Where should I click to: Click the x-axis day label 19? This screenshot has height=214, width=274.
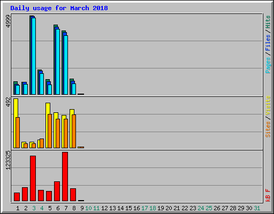[161, 208]
